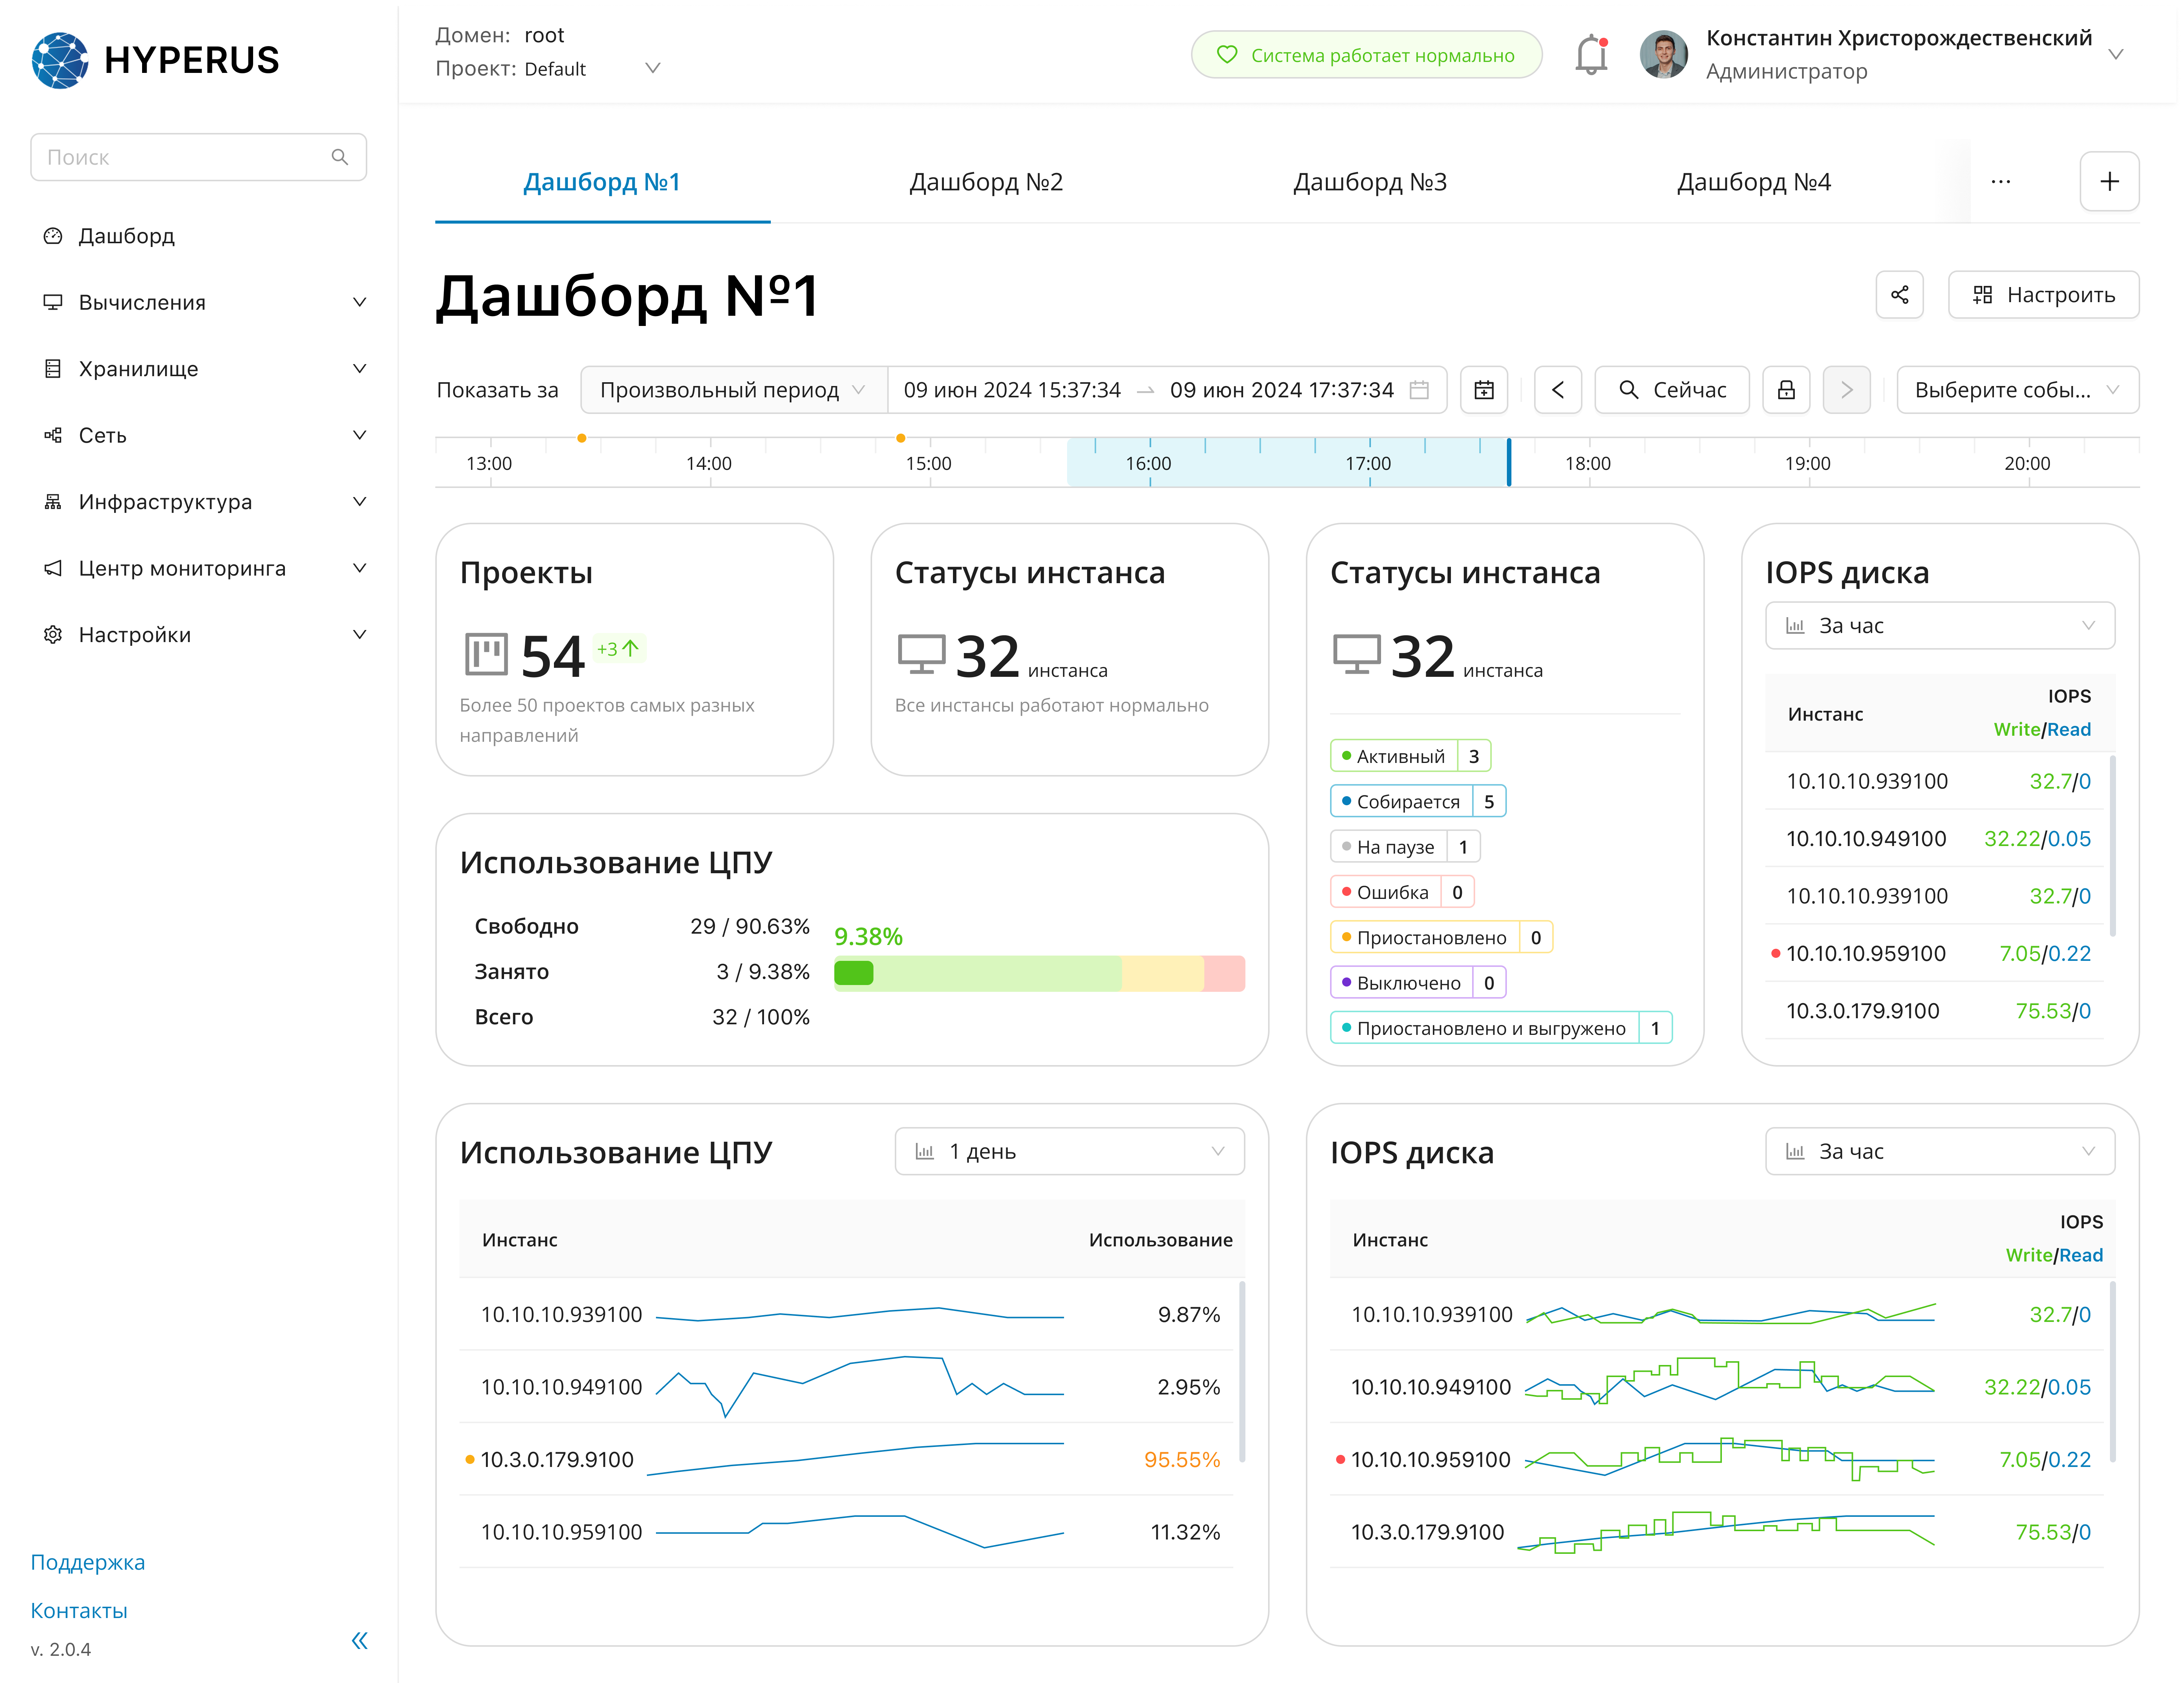Click the +3 growth arrow badge
This screenshot has height=1683, width=2184.
(618, 648)
